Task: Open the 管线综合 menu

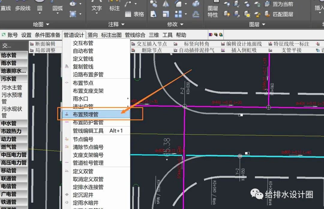Action: (135, 35)
